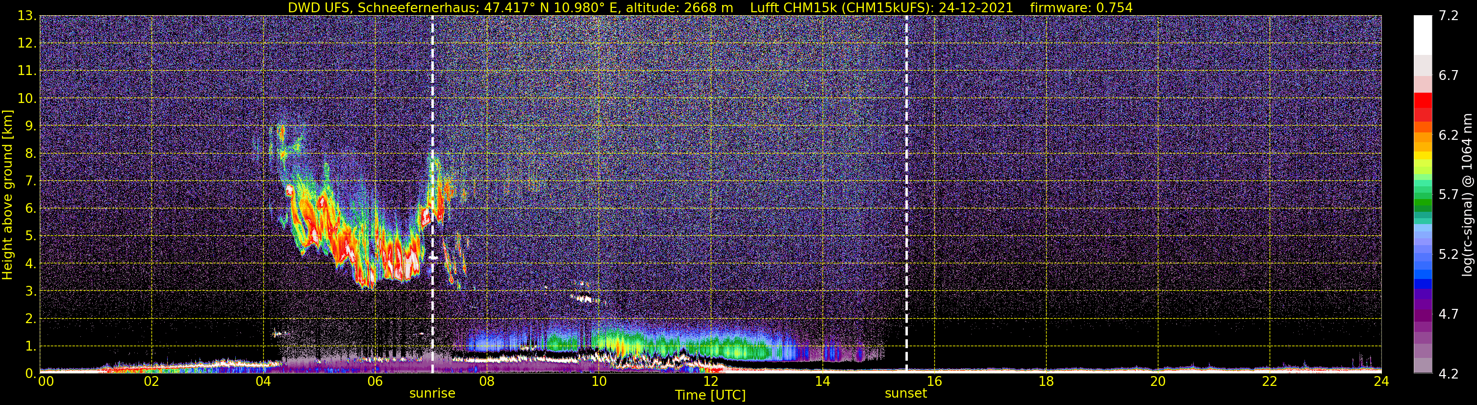Click the colorbar value '5.2'

1449,254
